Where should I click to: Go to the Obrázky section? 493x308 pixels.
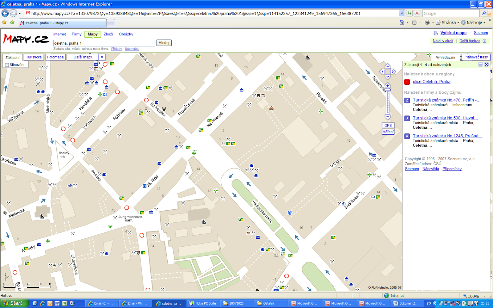(x=126, y=34)
